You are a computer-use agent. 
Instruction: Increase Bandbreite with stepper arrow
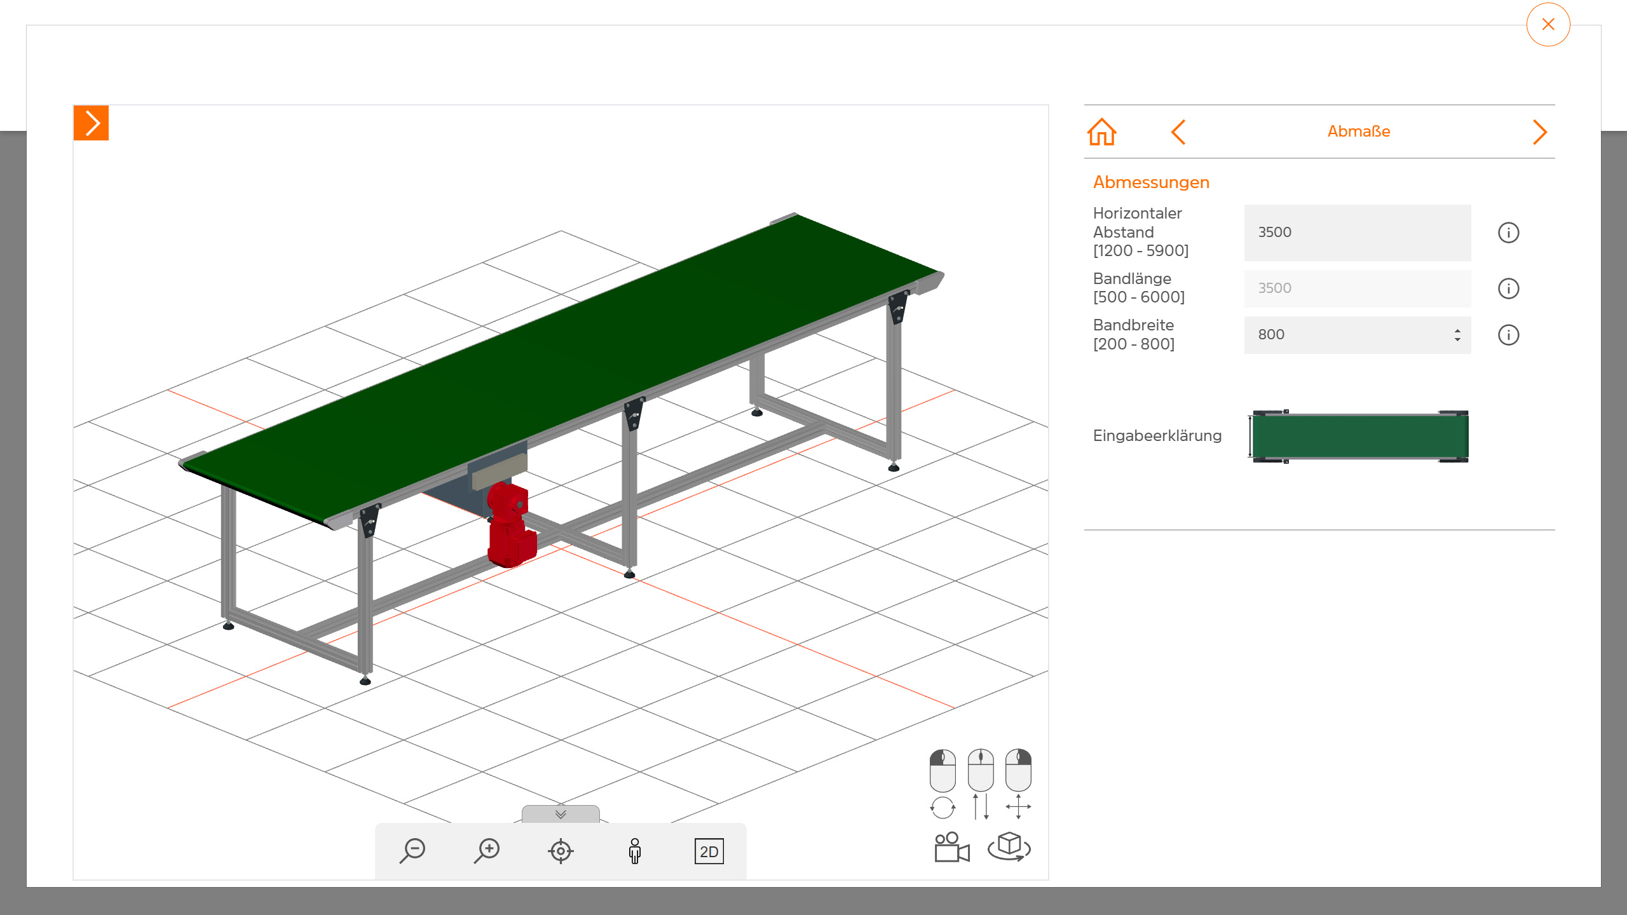pos(1457,330)
